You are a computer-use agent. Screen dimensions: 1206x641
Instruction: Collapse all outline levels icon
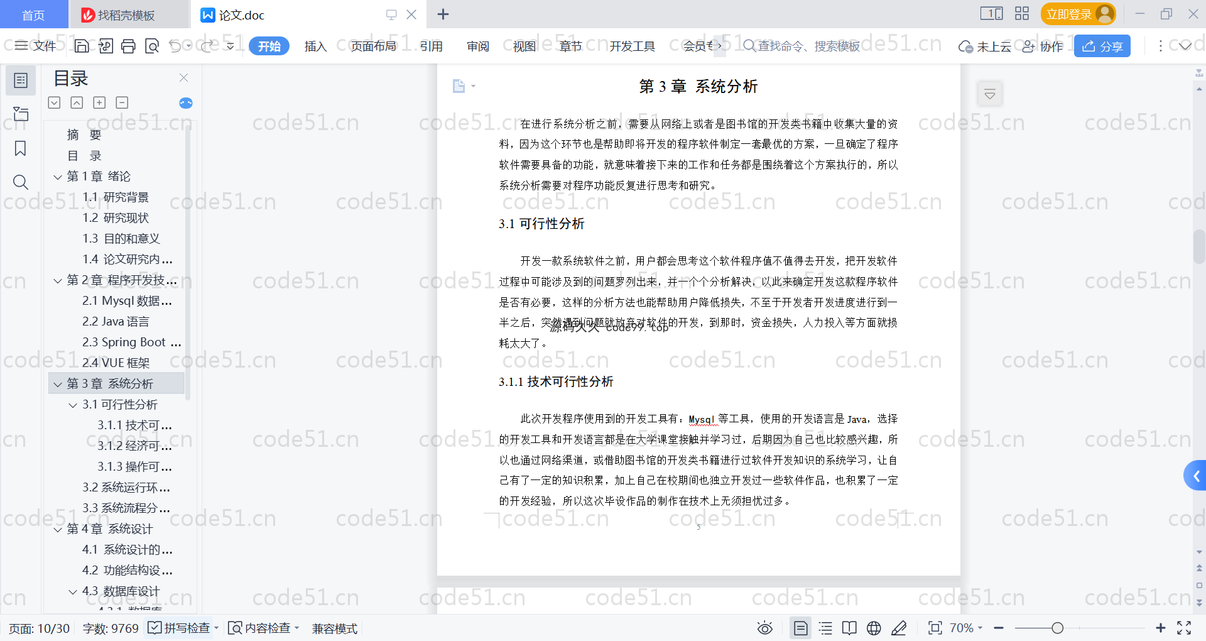[77, 102]
